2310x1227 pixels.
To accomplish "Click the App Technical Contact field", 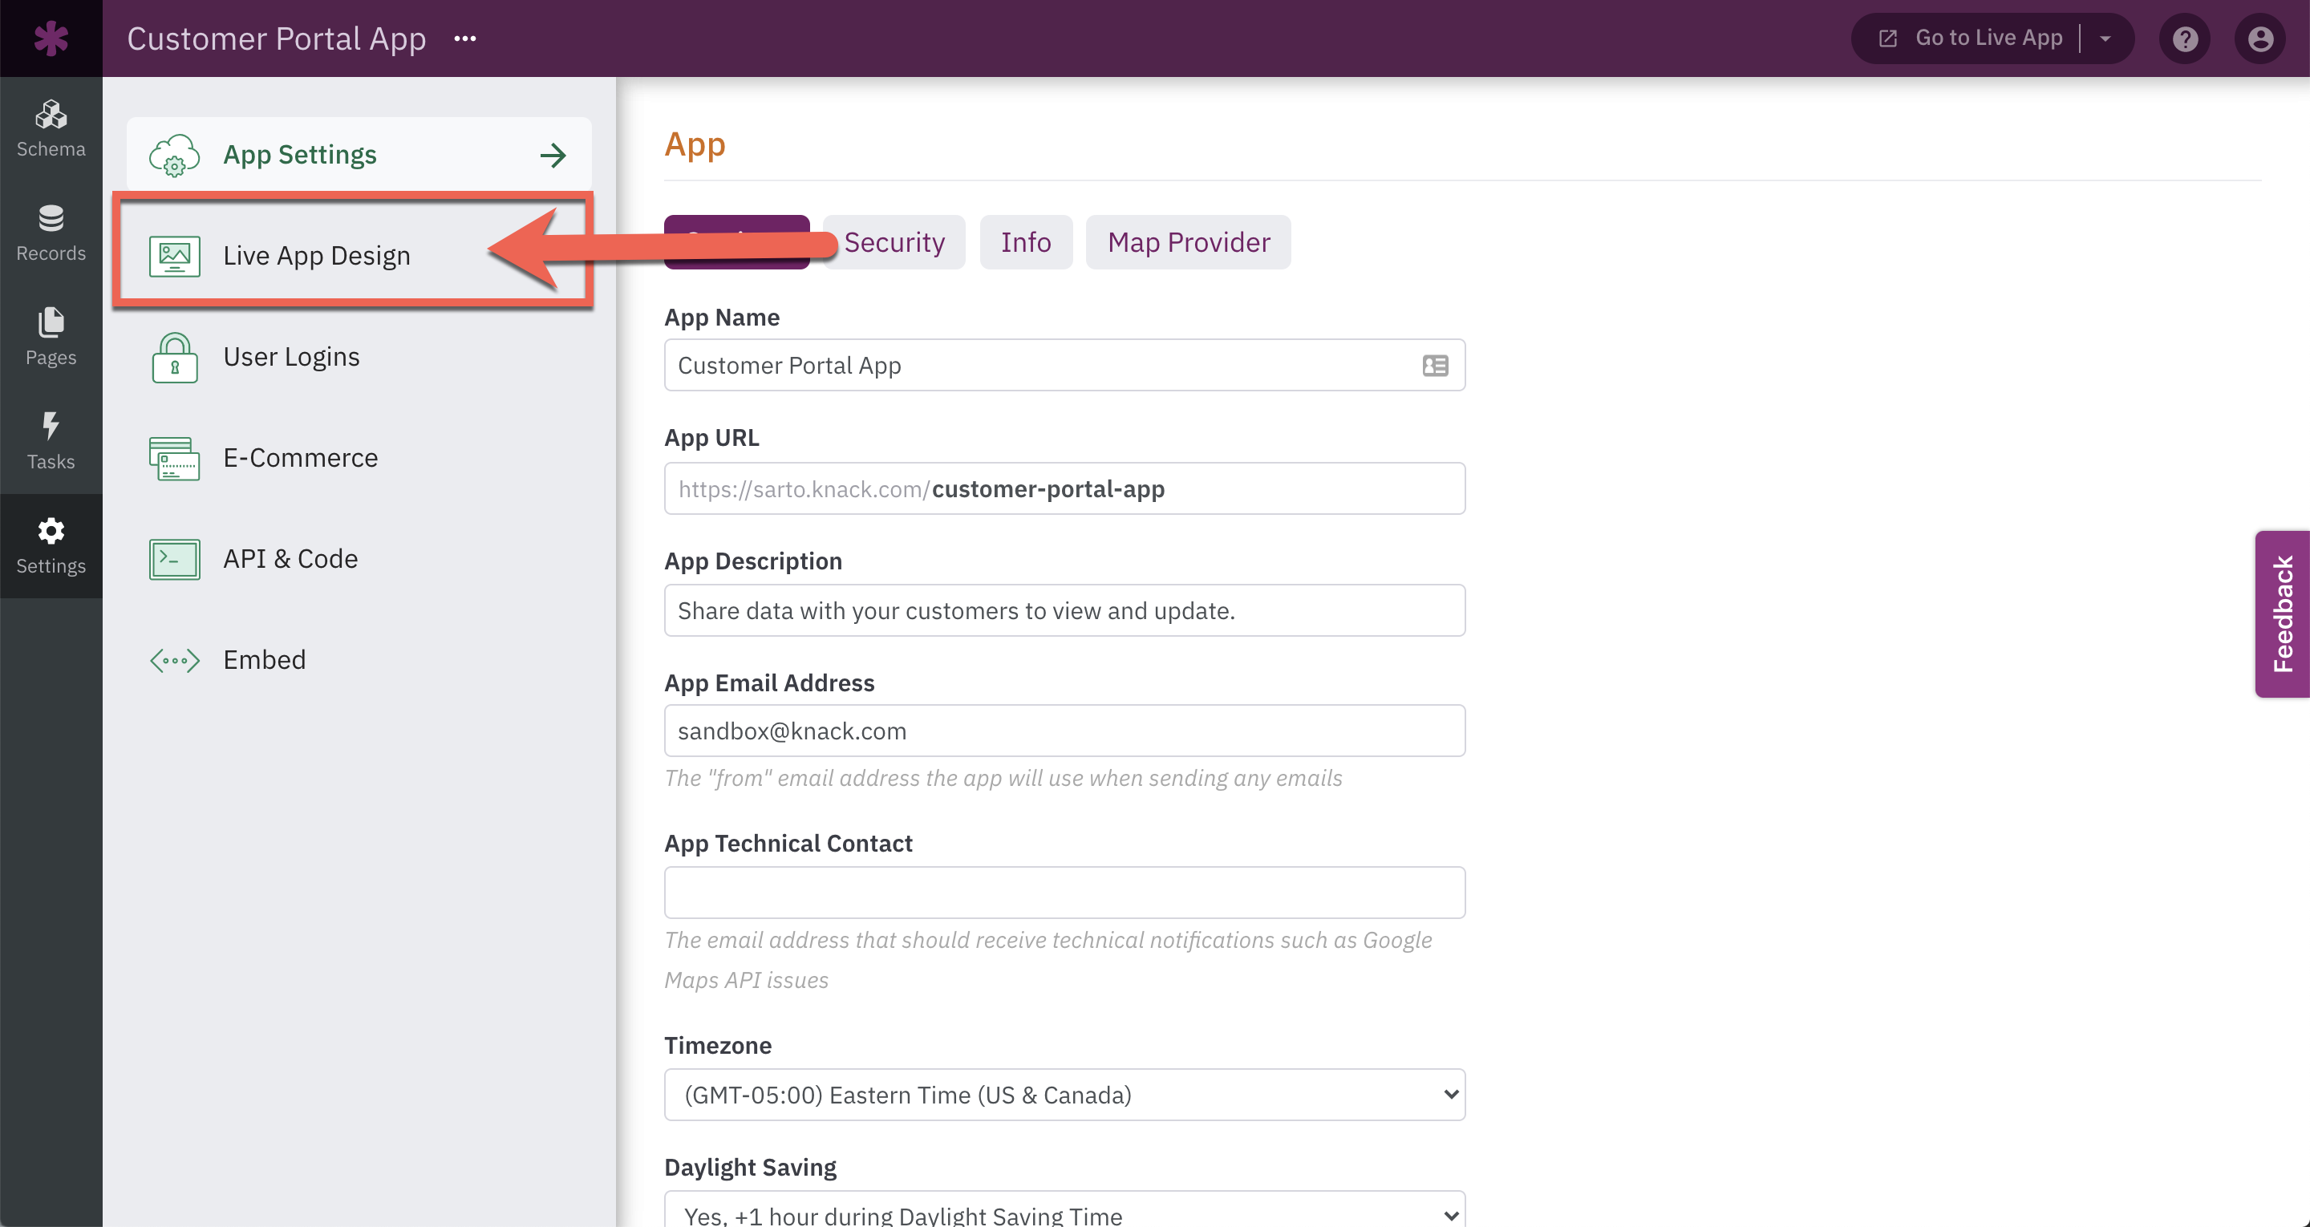I will [x=1064, y=893].
